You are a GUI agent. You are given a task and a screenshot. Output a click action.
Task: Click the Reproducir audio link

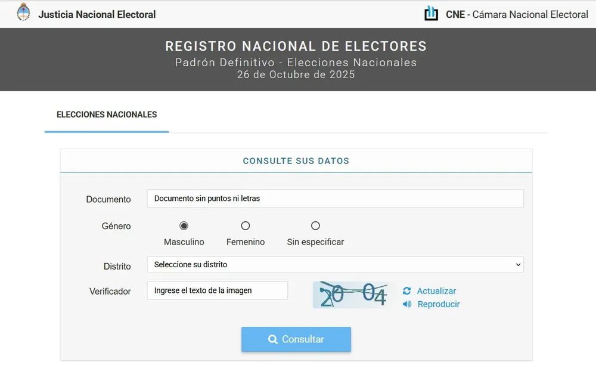click(439, 304)
